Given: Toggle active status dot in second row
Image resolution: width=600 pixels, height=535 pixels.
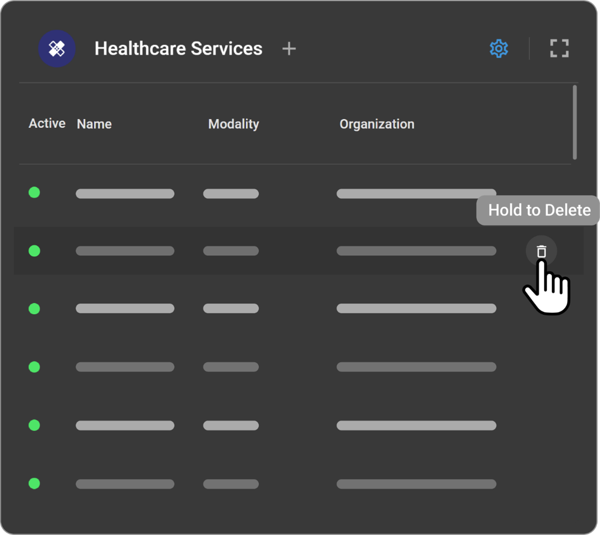Looking at the screenshot, I should point(34,251).
